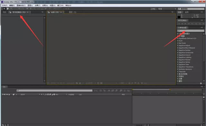206x126 pixels.
Task: Open the 窗口(W) menu
Action: click(61, 5)
